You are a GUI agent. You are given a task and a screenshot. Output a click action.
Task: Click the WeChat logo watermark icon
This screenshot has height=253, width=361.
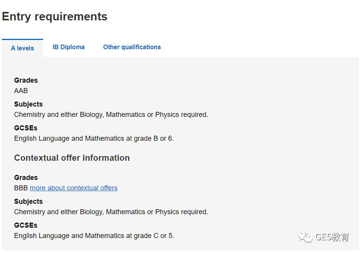click(x=306, y=237)
